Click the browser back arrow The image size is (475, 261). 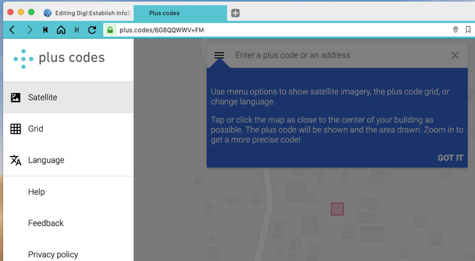12,30
